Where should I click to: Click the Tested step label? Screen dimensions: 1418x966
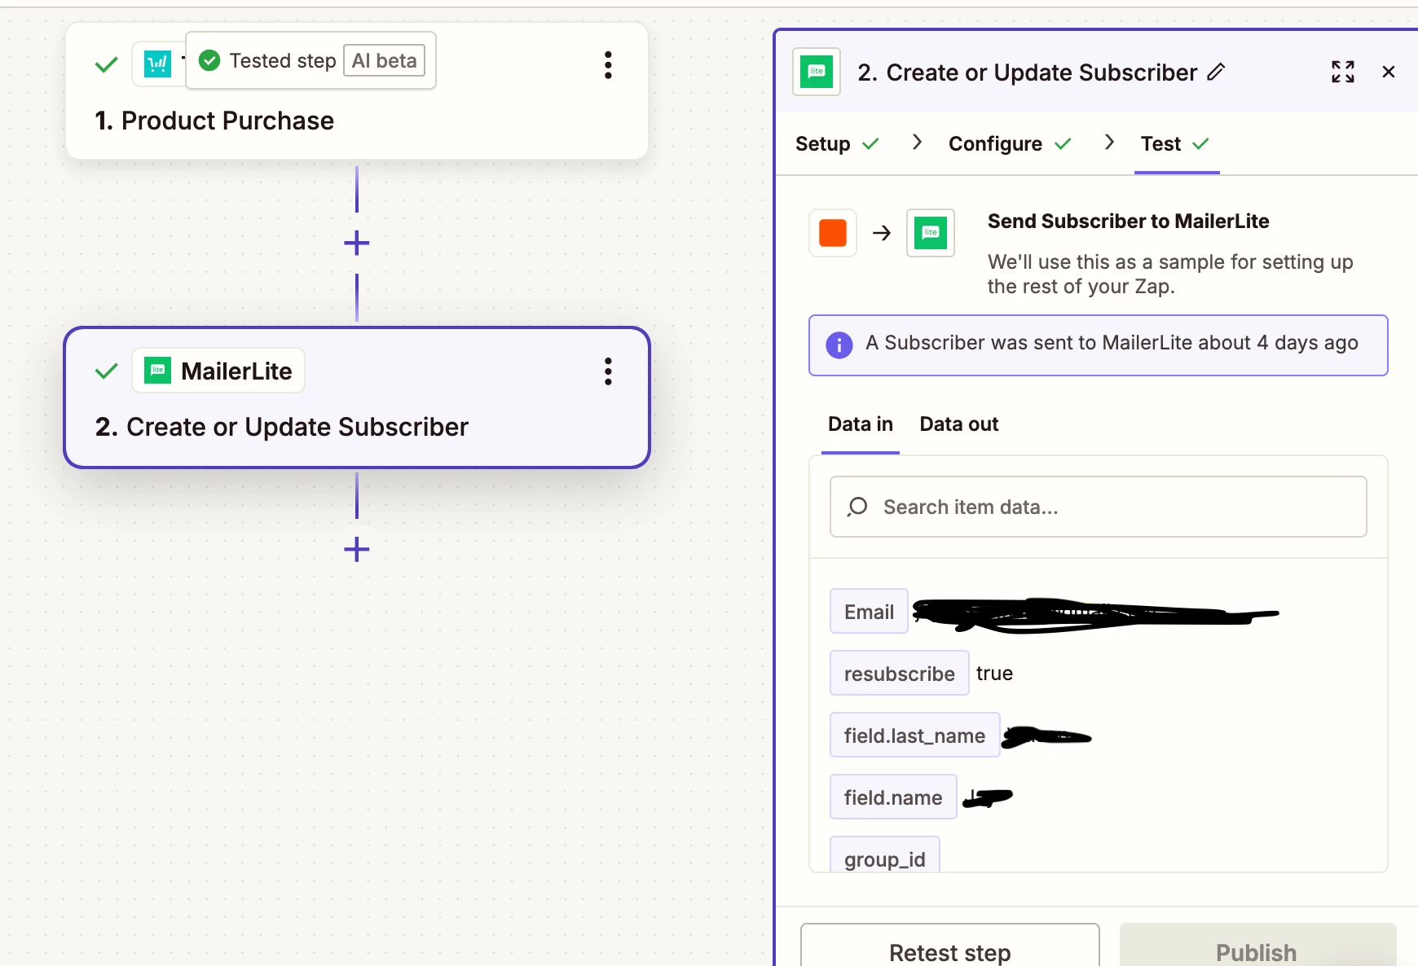click(283, 61)
